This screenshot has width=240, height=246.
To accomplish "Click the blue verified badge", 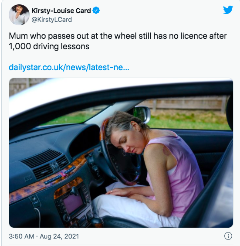I will 96,10.
